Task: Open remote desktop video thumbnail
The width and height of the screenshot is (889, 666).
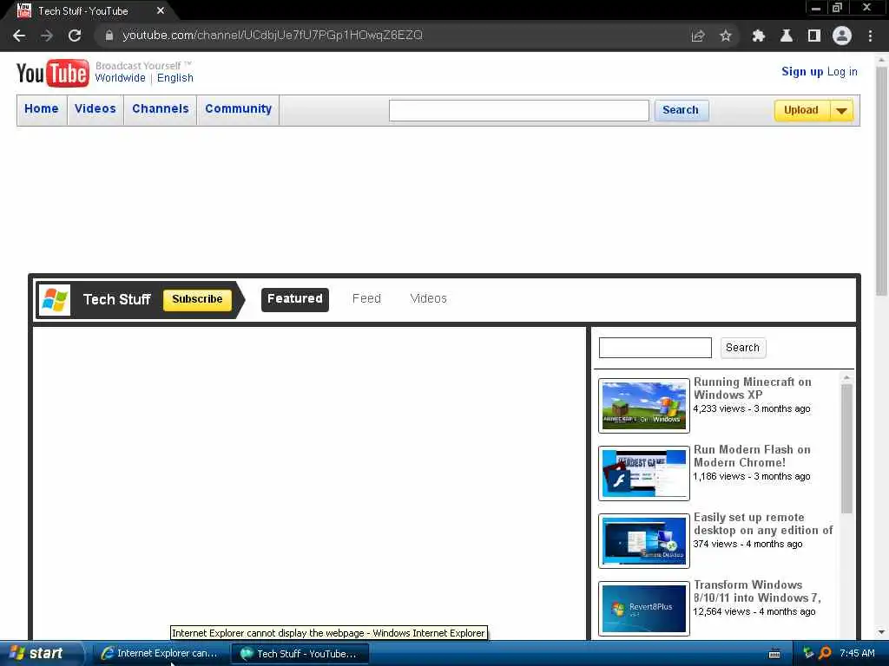Action: (644, 541)
